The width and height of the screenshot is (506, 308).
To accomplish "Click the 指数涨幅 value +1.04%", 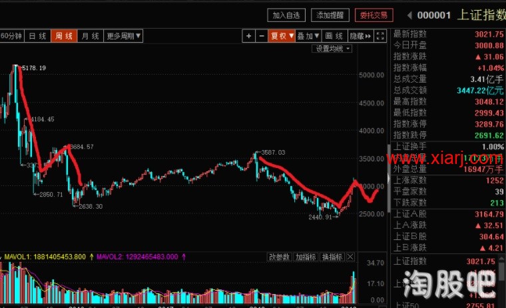I will [x=491, y=68].
